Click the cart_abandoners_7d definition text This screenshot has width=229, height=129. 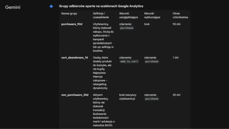click(102, 73)
